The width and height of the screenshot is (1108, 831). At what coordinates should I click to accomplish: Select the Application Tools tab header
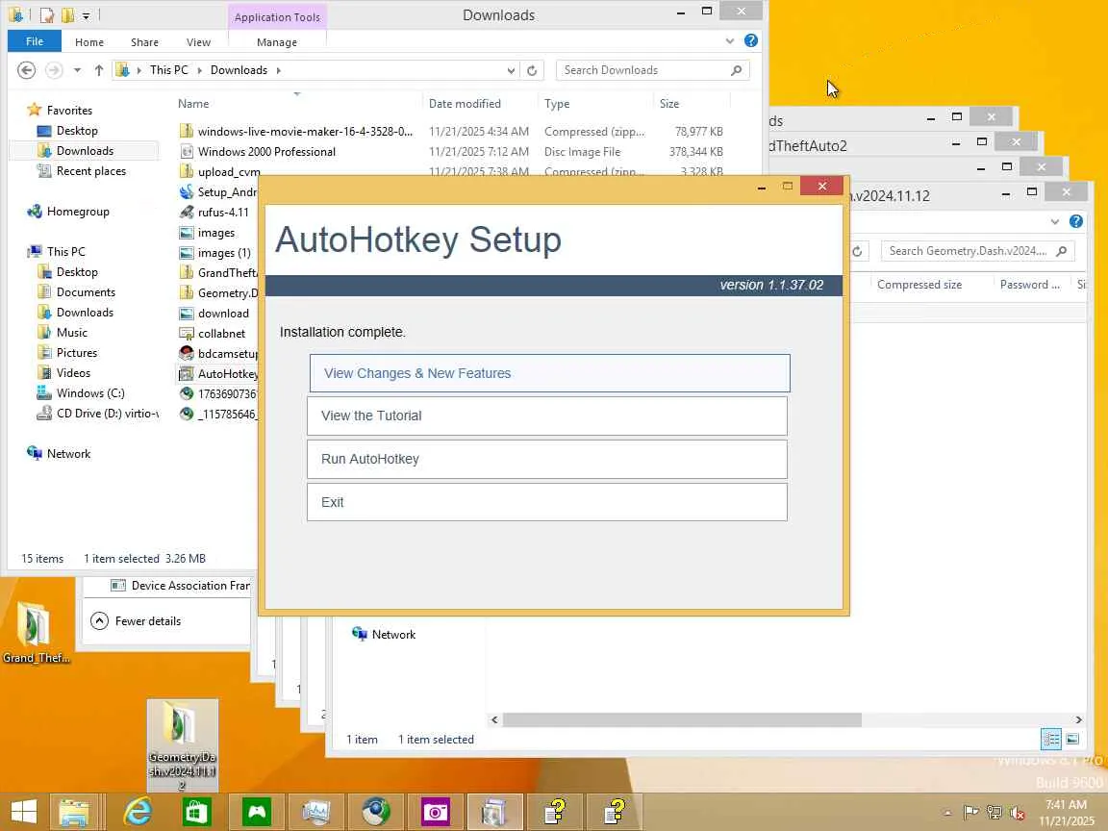click(x=277, y=17)
